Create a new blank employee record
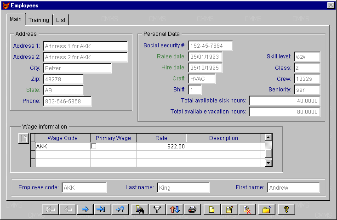Screen dimensions: 337x220 [x=212, y=209]
